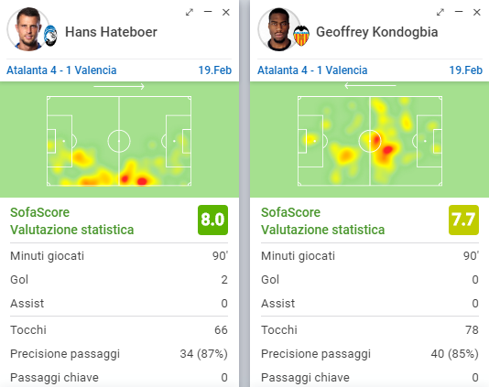Close the Hans Hateboer player card
The image size is (489, 387).
click(x=226, y=13)
